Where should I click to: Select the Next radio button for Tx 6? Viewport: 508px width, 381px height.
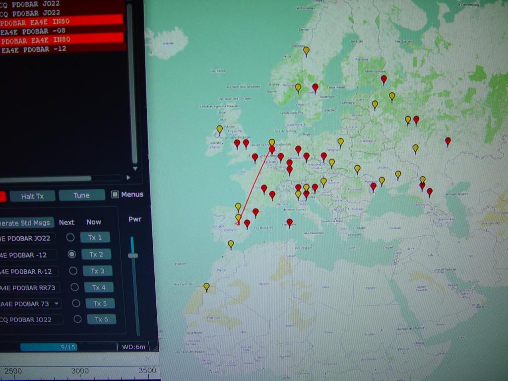point(77,319)
